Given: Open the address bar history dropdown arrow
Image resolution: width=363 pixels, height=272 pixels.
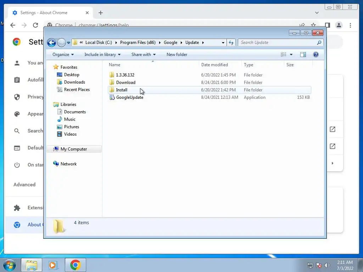Looking at the screenshot, I should pyautogui.click(x=223, y=42).
